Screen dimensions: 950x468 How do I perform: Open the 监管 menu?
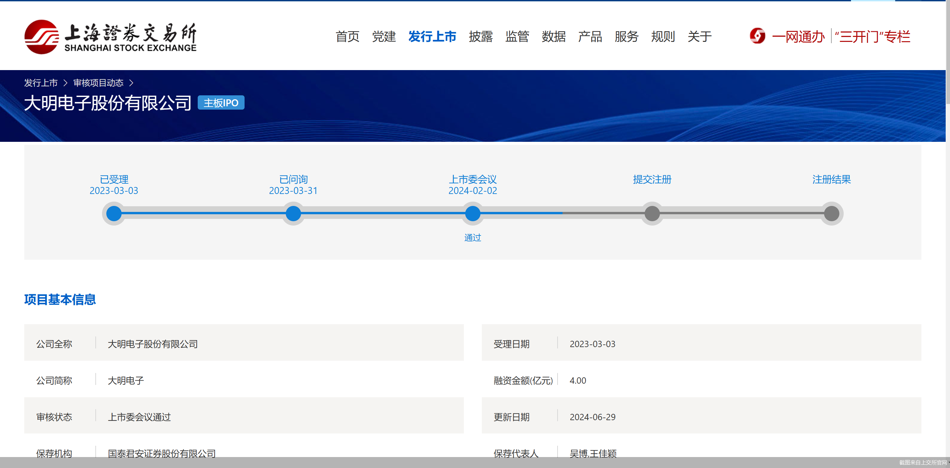[x=517, y=37]
